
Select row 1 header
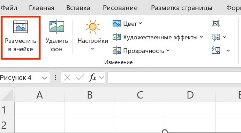pyautogui.click(x=7, y=110)
